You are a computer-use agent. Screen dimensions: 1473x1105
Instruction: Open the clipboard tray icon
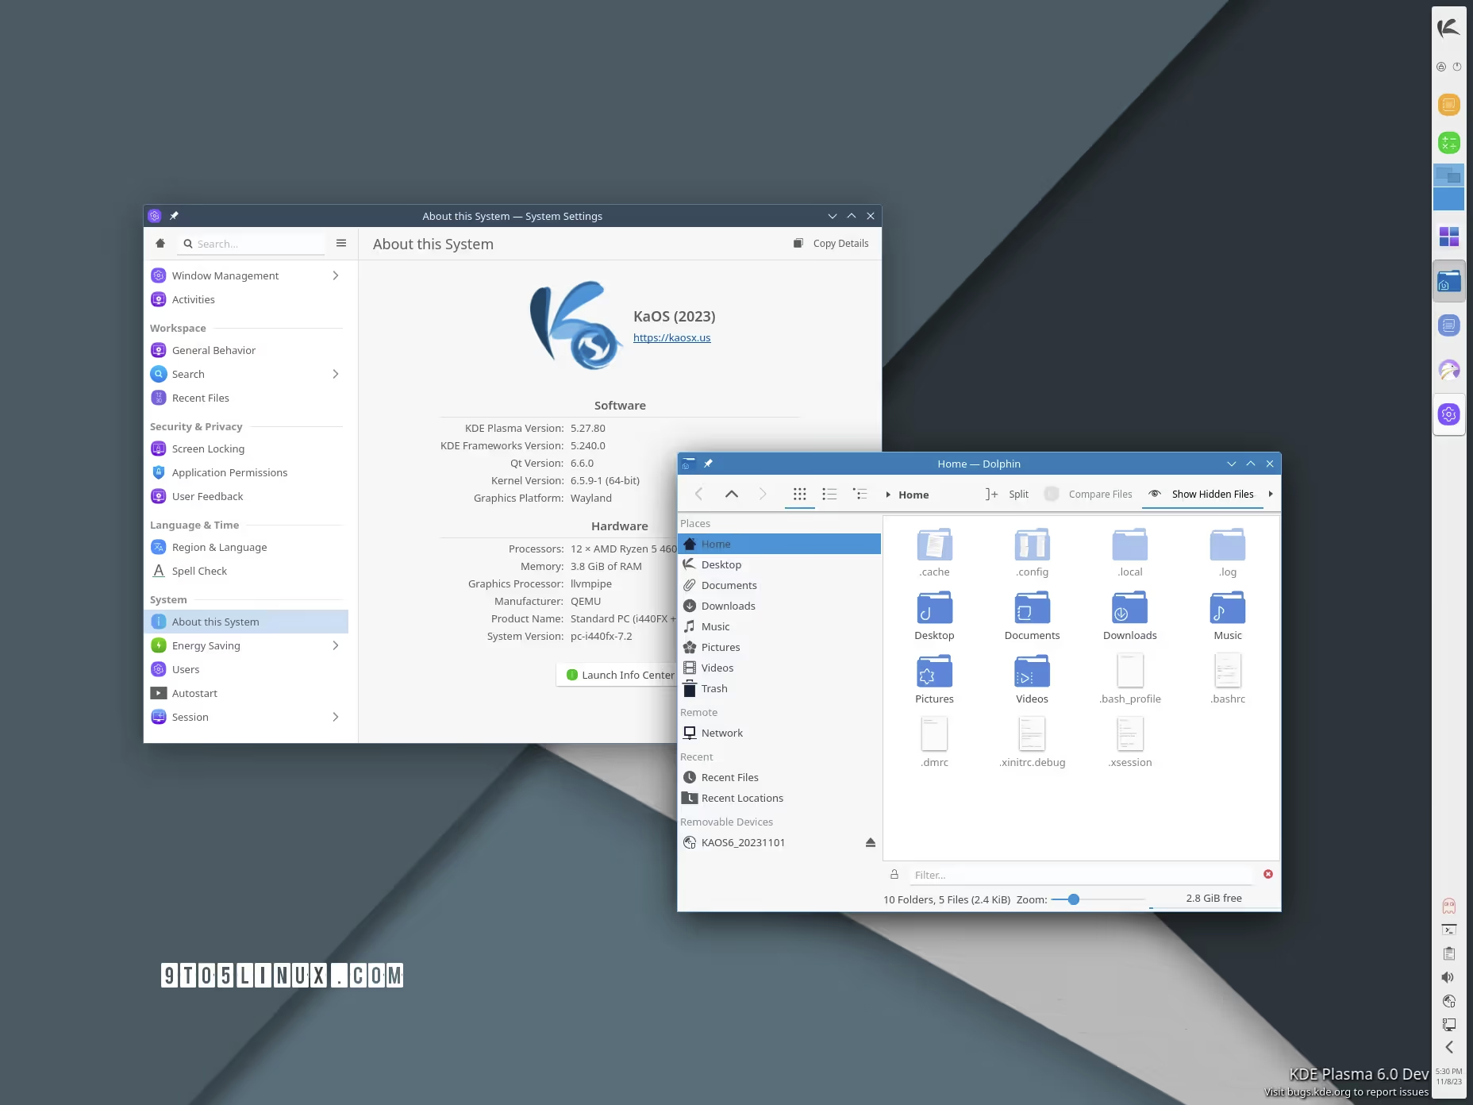(1448, 953)
